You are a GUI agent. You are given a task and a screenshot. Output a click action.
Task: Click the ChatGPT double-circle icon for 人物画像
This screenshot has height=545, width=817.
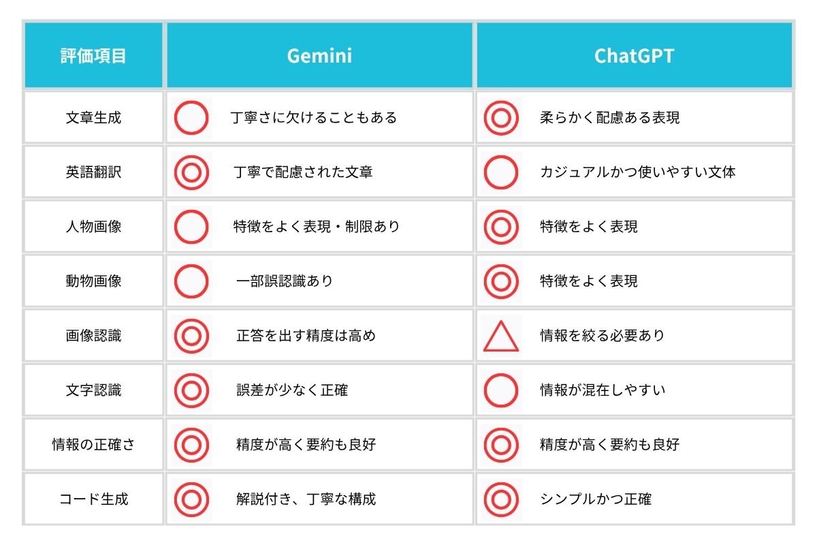pos(501,227)
